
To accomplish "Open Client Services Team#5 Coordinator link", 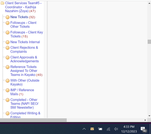I will pos(23,7).
